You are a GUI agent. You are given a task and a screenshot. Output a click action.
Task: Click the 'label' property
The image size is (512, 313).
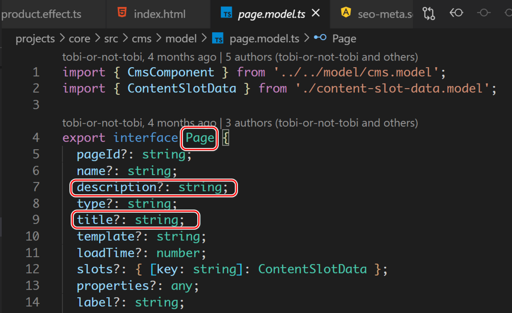[95, 302]
